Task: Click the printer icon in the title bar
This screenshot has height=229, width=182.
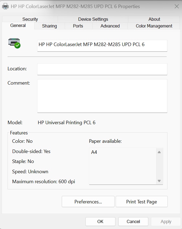Action: pos(5,6)
